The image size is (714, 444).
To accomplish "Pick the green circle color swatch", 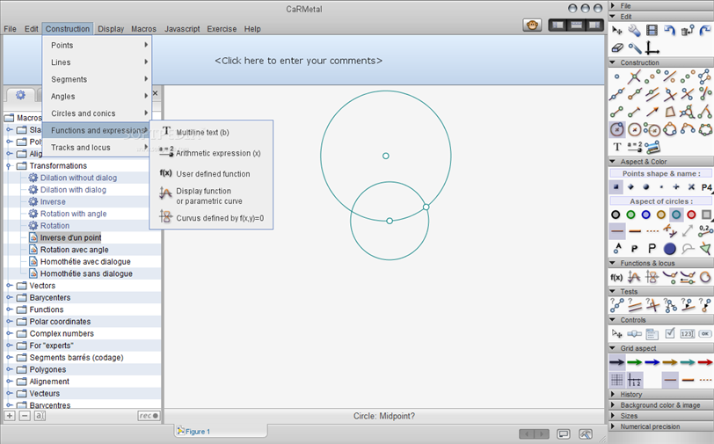I will 630,215.
